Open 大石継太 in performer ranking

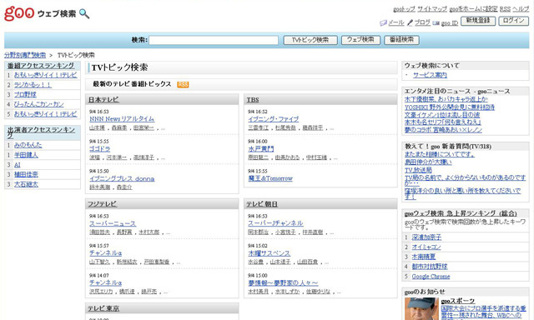click(26, 184)
